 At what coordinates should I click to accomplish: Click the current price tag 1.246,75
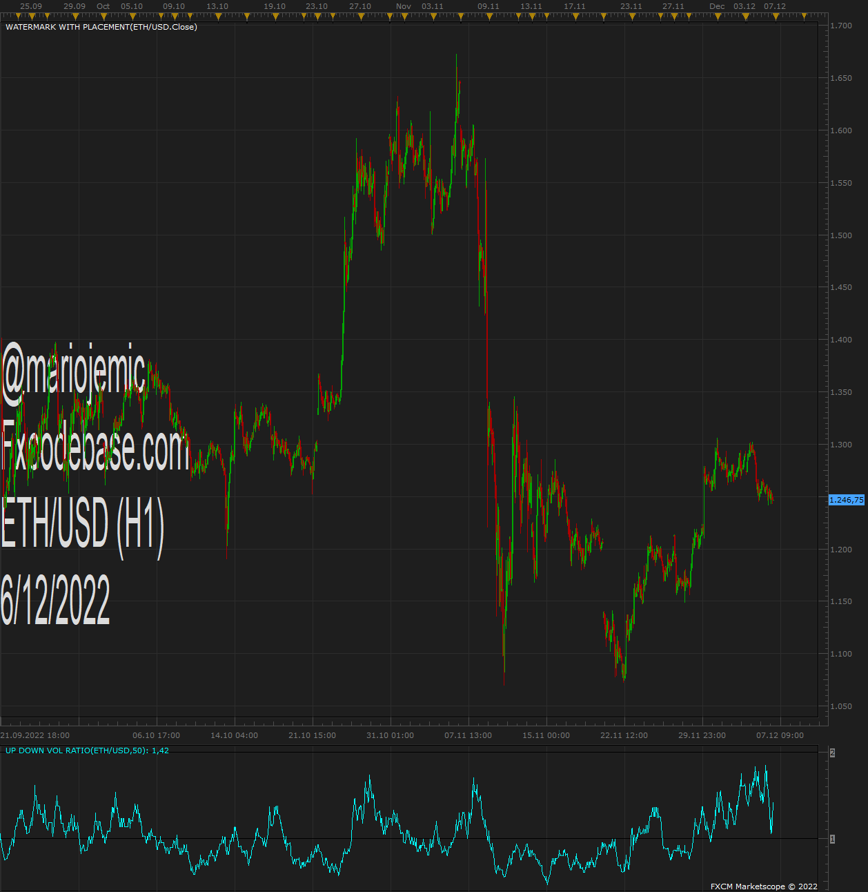pos(847,500)
